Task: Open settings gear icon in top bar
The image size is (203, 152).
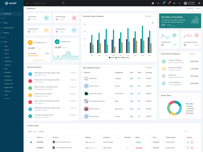Action: click(199, 3)
